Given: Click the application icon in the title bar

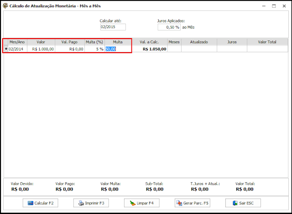Looking at the screenshot, I should click(5, 6).
